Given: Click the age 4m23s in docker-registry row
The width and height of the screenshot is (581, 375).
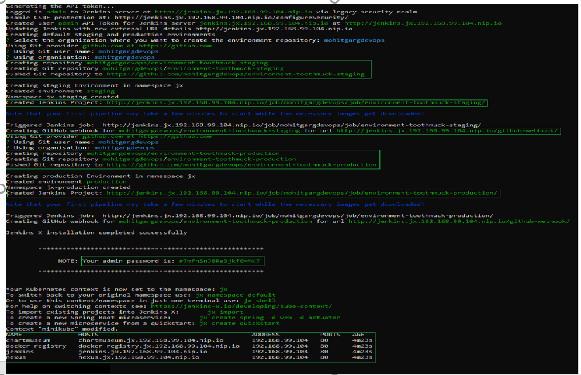Looking at the screenshot, I should (362, 346).
